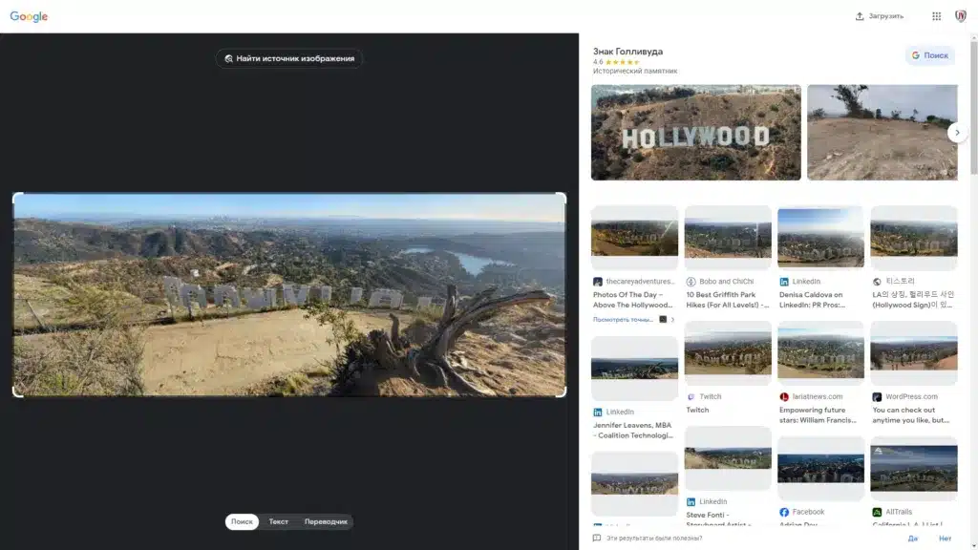The width and height of the screenshot is (978, 550).
Task: Open the Jennifer Leavens result thumbnail
Action: coord(634,368)
